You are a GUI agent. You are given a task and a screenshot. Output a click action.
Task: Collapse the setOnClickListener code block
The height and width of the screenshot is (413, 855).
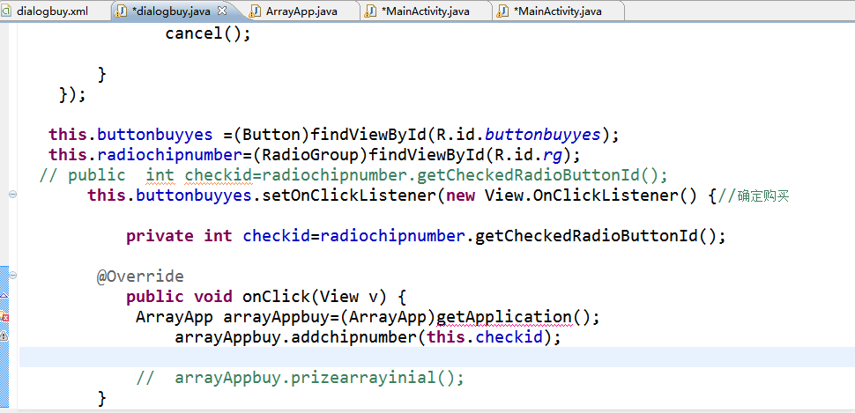(x=11, y=195)
